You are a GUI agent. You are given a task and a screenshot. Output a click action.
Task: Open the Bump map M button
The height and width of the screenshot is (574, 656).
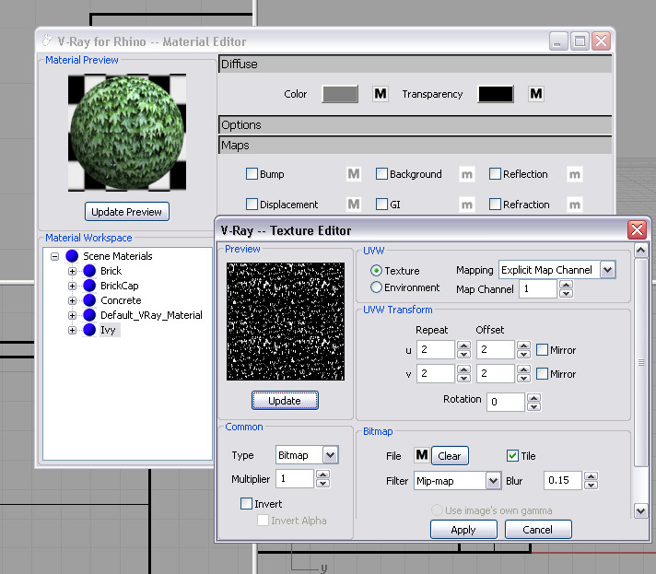coord(353,174)
